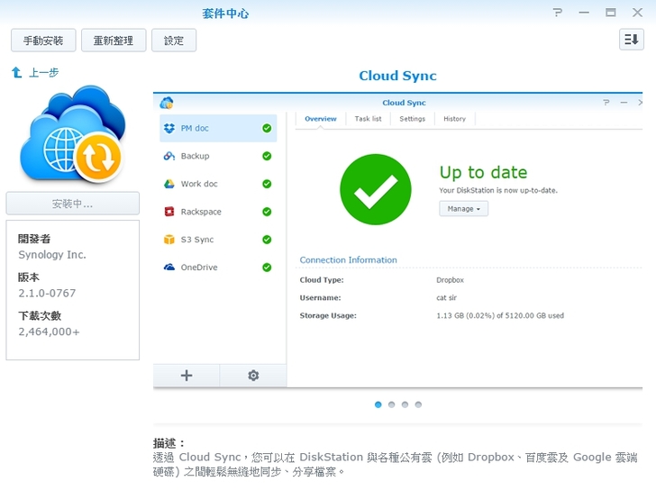Screen dimensions: 656x490
Task: Click the download count 2,464,000+
Action: (49, 331)
